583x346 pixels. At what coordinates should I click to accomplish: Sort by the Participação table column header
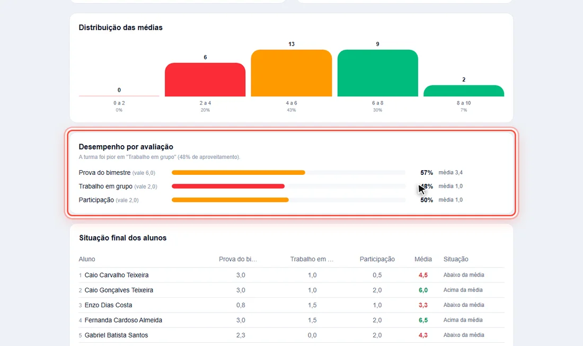[x=377, y=259]
